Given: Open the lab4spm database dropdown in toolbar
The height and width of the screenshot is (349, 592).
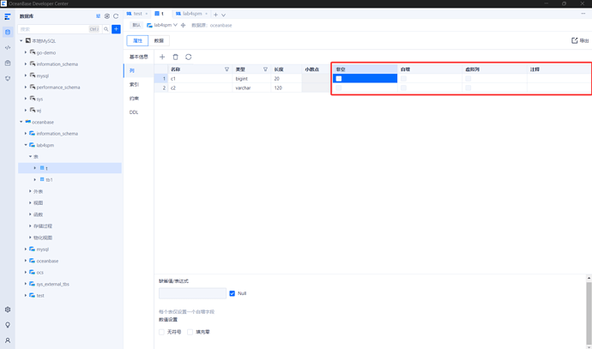Looking at the screenshot, I should [x=162, y=25].
